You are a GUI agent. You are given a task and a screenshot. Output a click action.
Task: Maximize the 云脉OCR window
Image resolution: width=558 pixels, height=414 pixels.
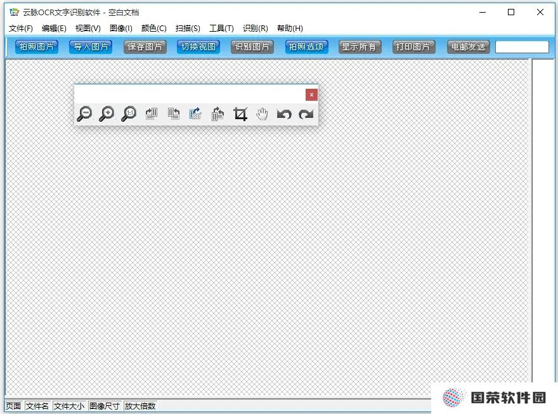[511, 12]
